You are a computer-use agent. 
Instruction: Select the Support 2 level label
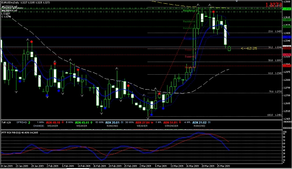tap(190, 56)
